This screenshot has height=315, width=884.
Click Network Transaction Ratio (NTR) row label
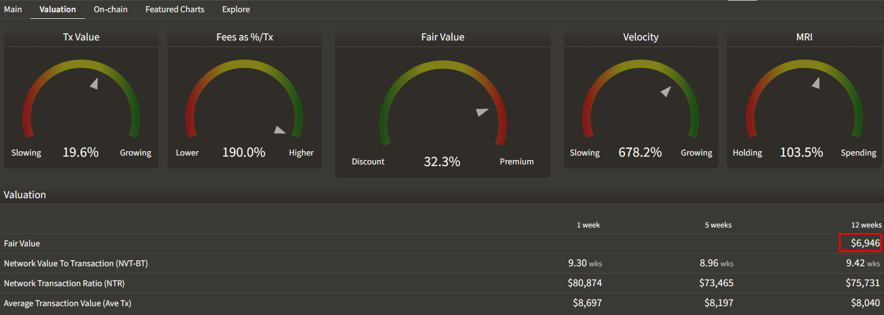click(64, 283)
